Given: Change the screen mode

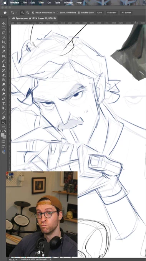Looking at the screenshot, I should [3, 147].
